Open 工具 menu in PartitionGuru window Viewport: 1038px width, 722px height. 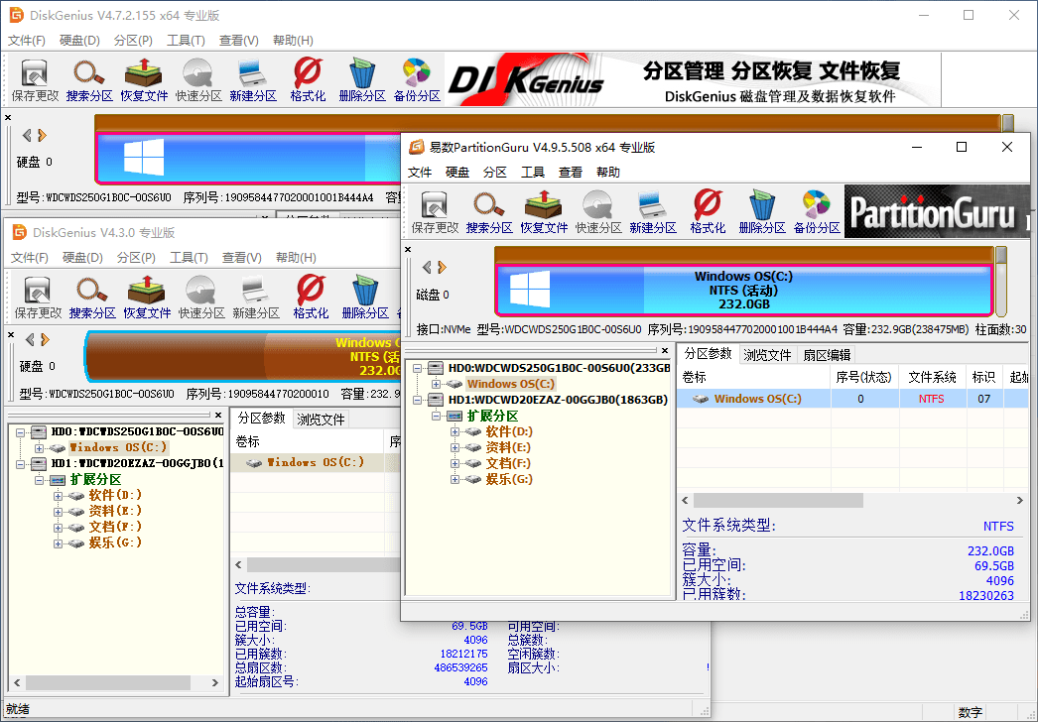532,173
